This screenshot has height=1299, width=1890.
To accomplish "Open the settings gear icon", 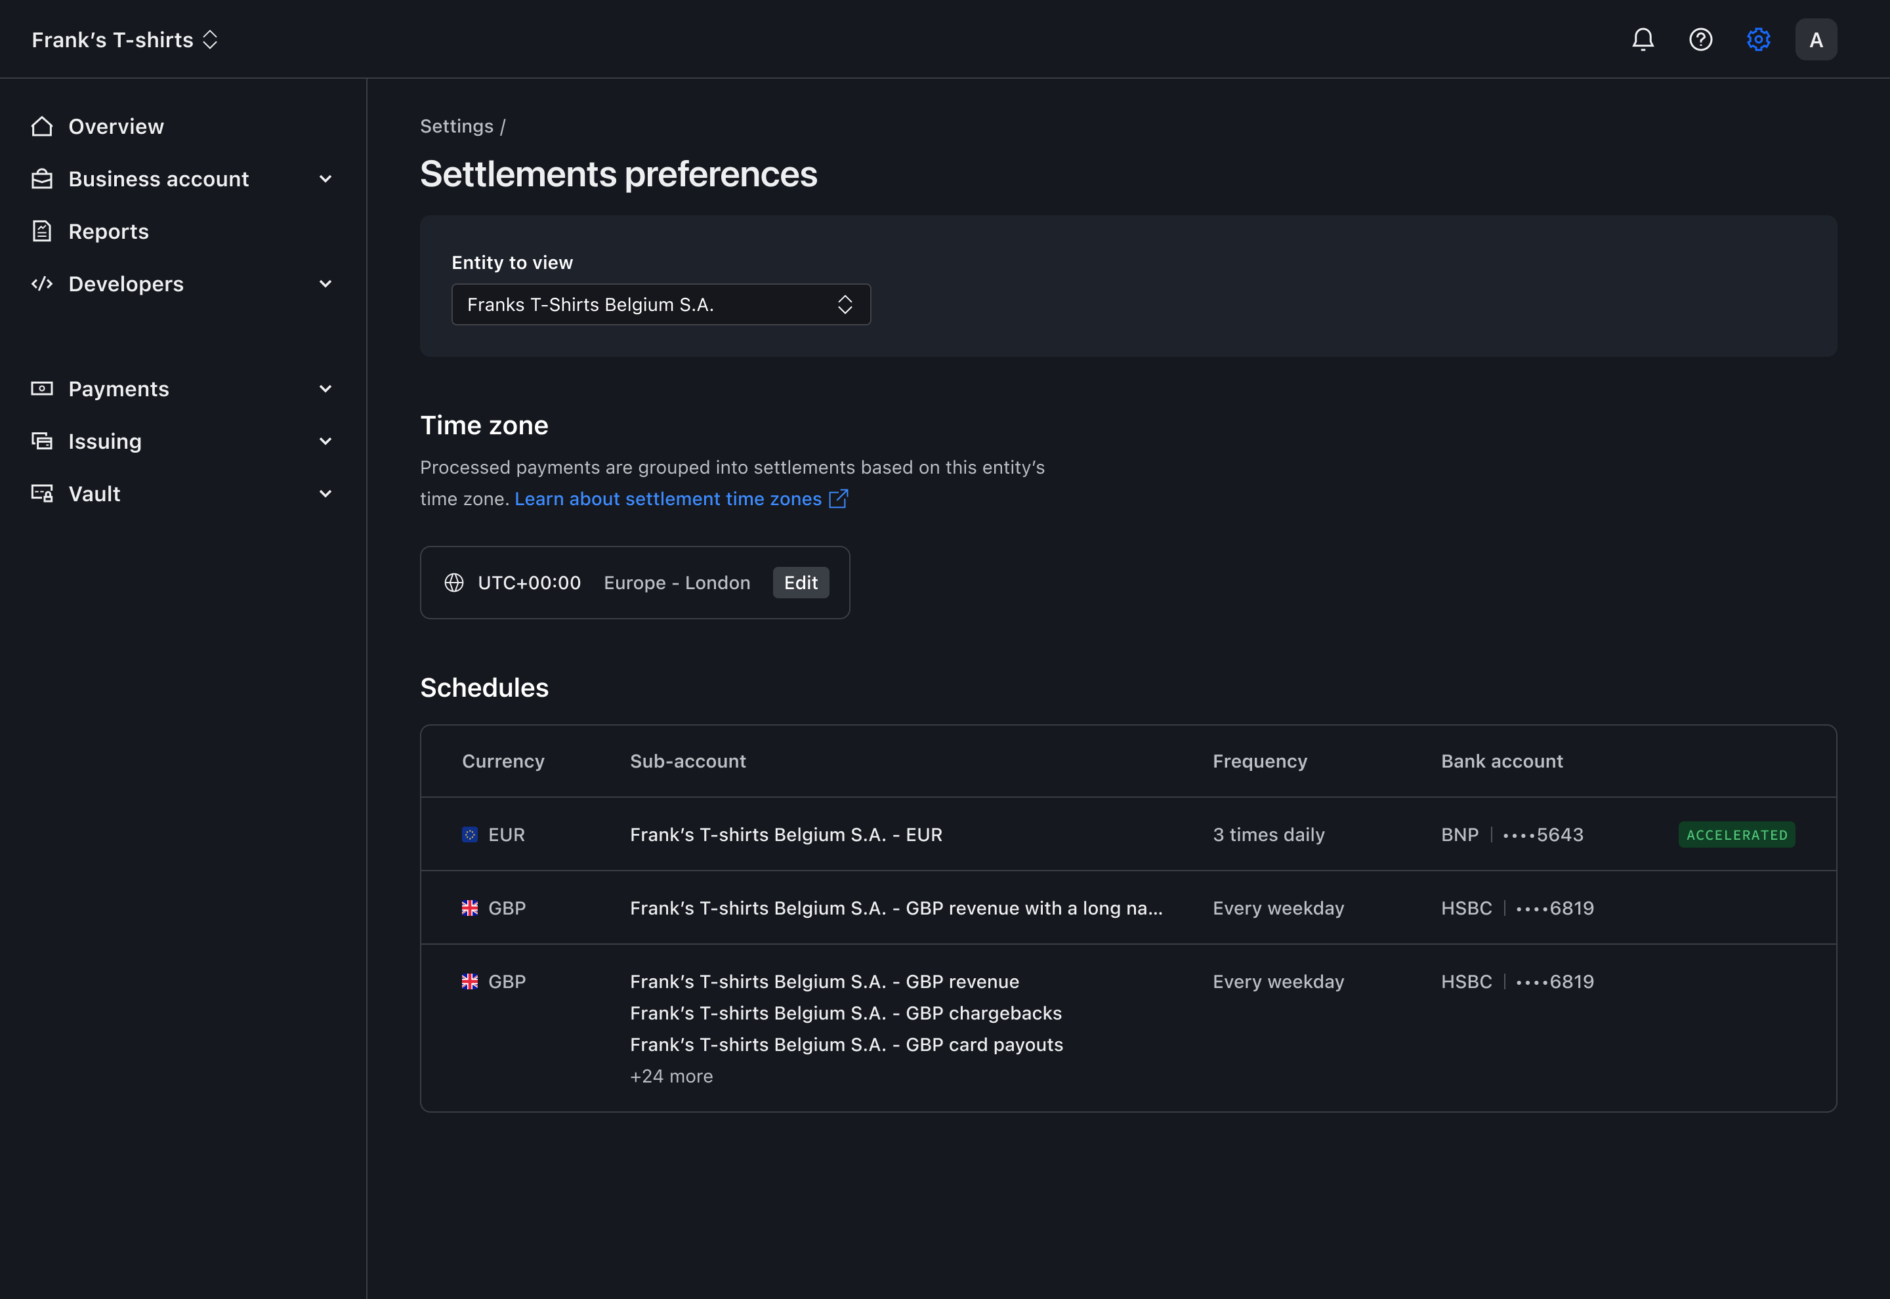I will click(x=1758, y=39).
